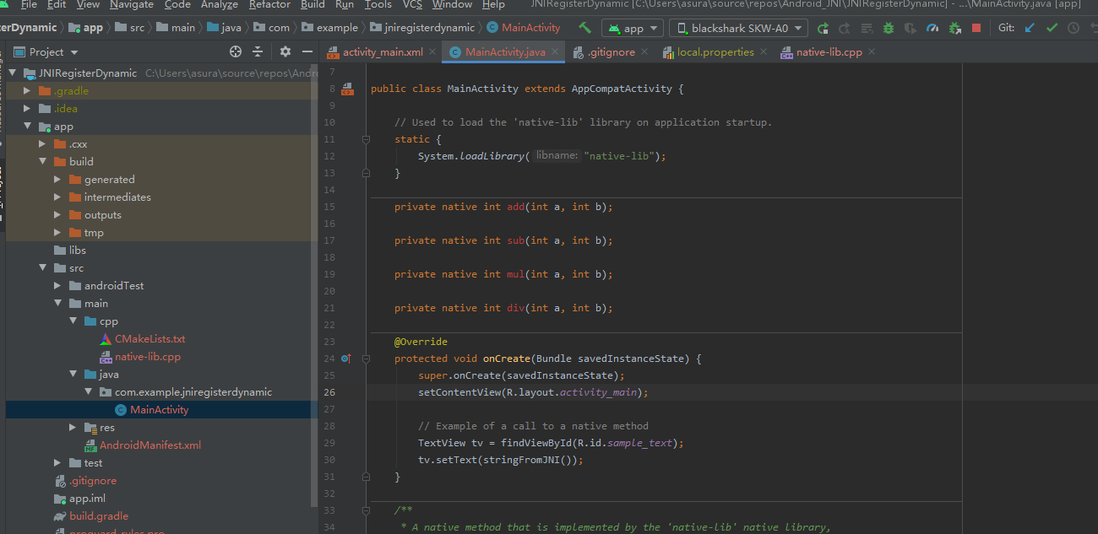The height and width of the screenshot is (534, 1098).
Task: Open the Android Profiler gauge icon
Action: (x=932, y=28)
